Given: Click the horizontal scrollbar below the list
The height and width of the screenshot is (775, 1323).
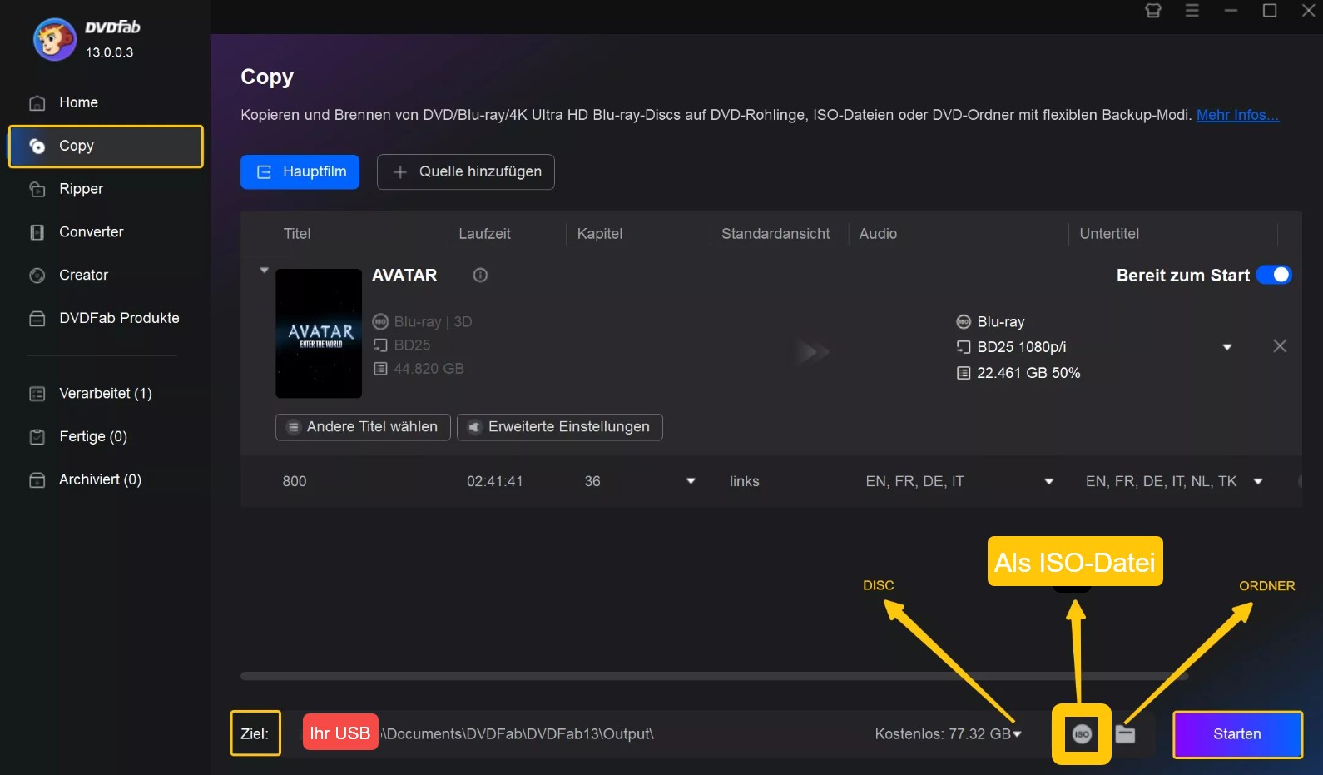Looking at the screenshot, I should click(x=714, y=676).
